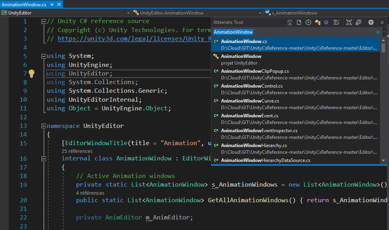Collapse the namespace UnityEditor block
This screenshot has width=389, height=230.
tap(43, 126)
